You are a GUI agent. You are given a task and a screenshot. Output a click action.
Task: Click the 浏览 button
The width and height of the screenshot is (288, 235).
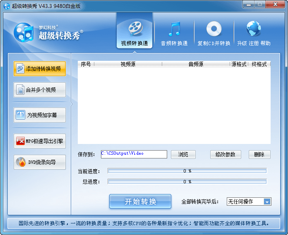pyautogui.click(x=183, y=154)
